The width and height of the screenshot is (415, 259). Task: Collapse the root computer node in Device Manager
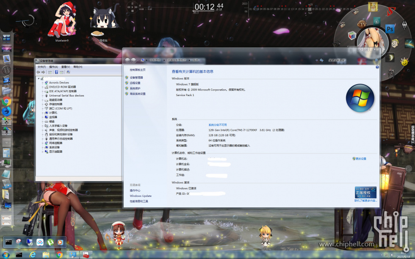(x=39, y=78)
